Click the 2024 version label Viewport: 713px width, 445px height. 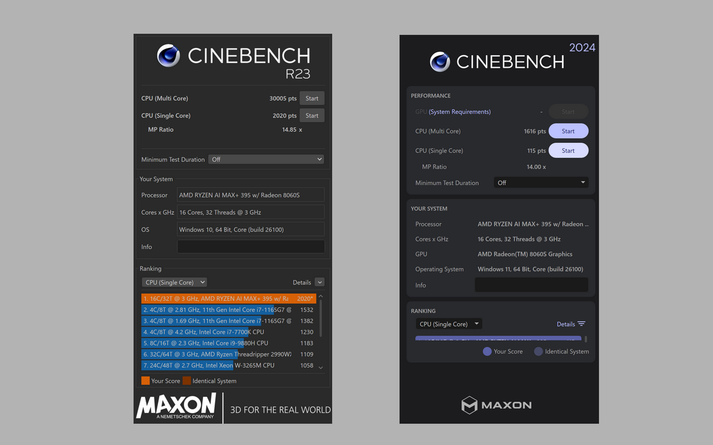582,47
